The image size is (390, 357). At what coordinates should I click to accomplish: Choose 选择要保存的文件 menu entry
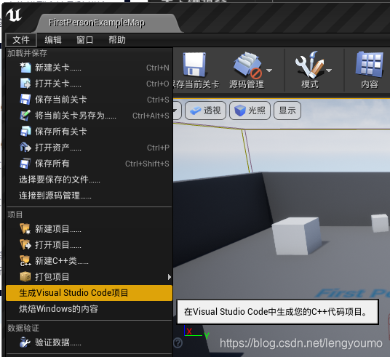89,180
